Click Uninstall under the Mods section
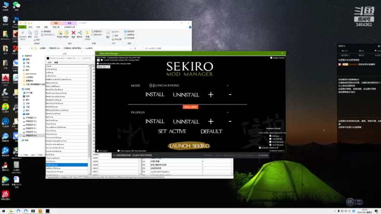The image size is (381, 214). [x=186, y=95]
